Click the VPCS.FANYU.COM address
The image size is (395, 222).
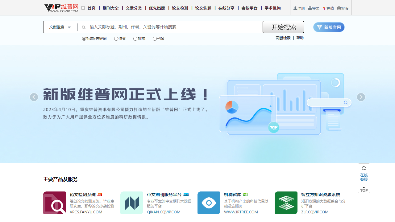(x=86, y=212)
